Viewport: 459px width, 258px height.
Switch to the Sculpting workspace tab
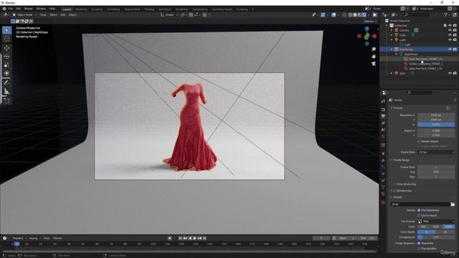(97, 9)
